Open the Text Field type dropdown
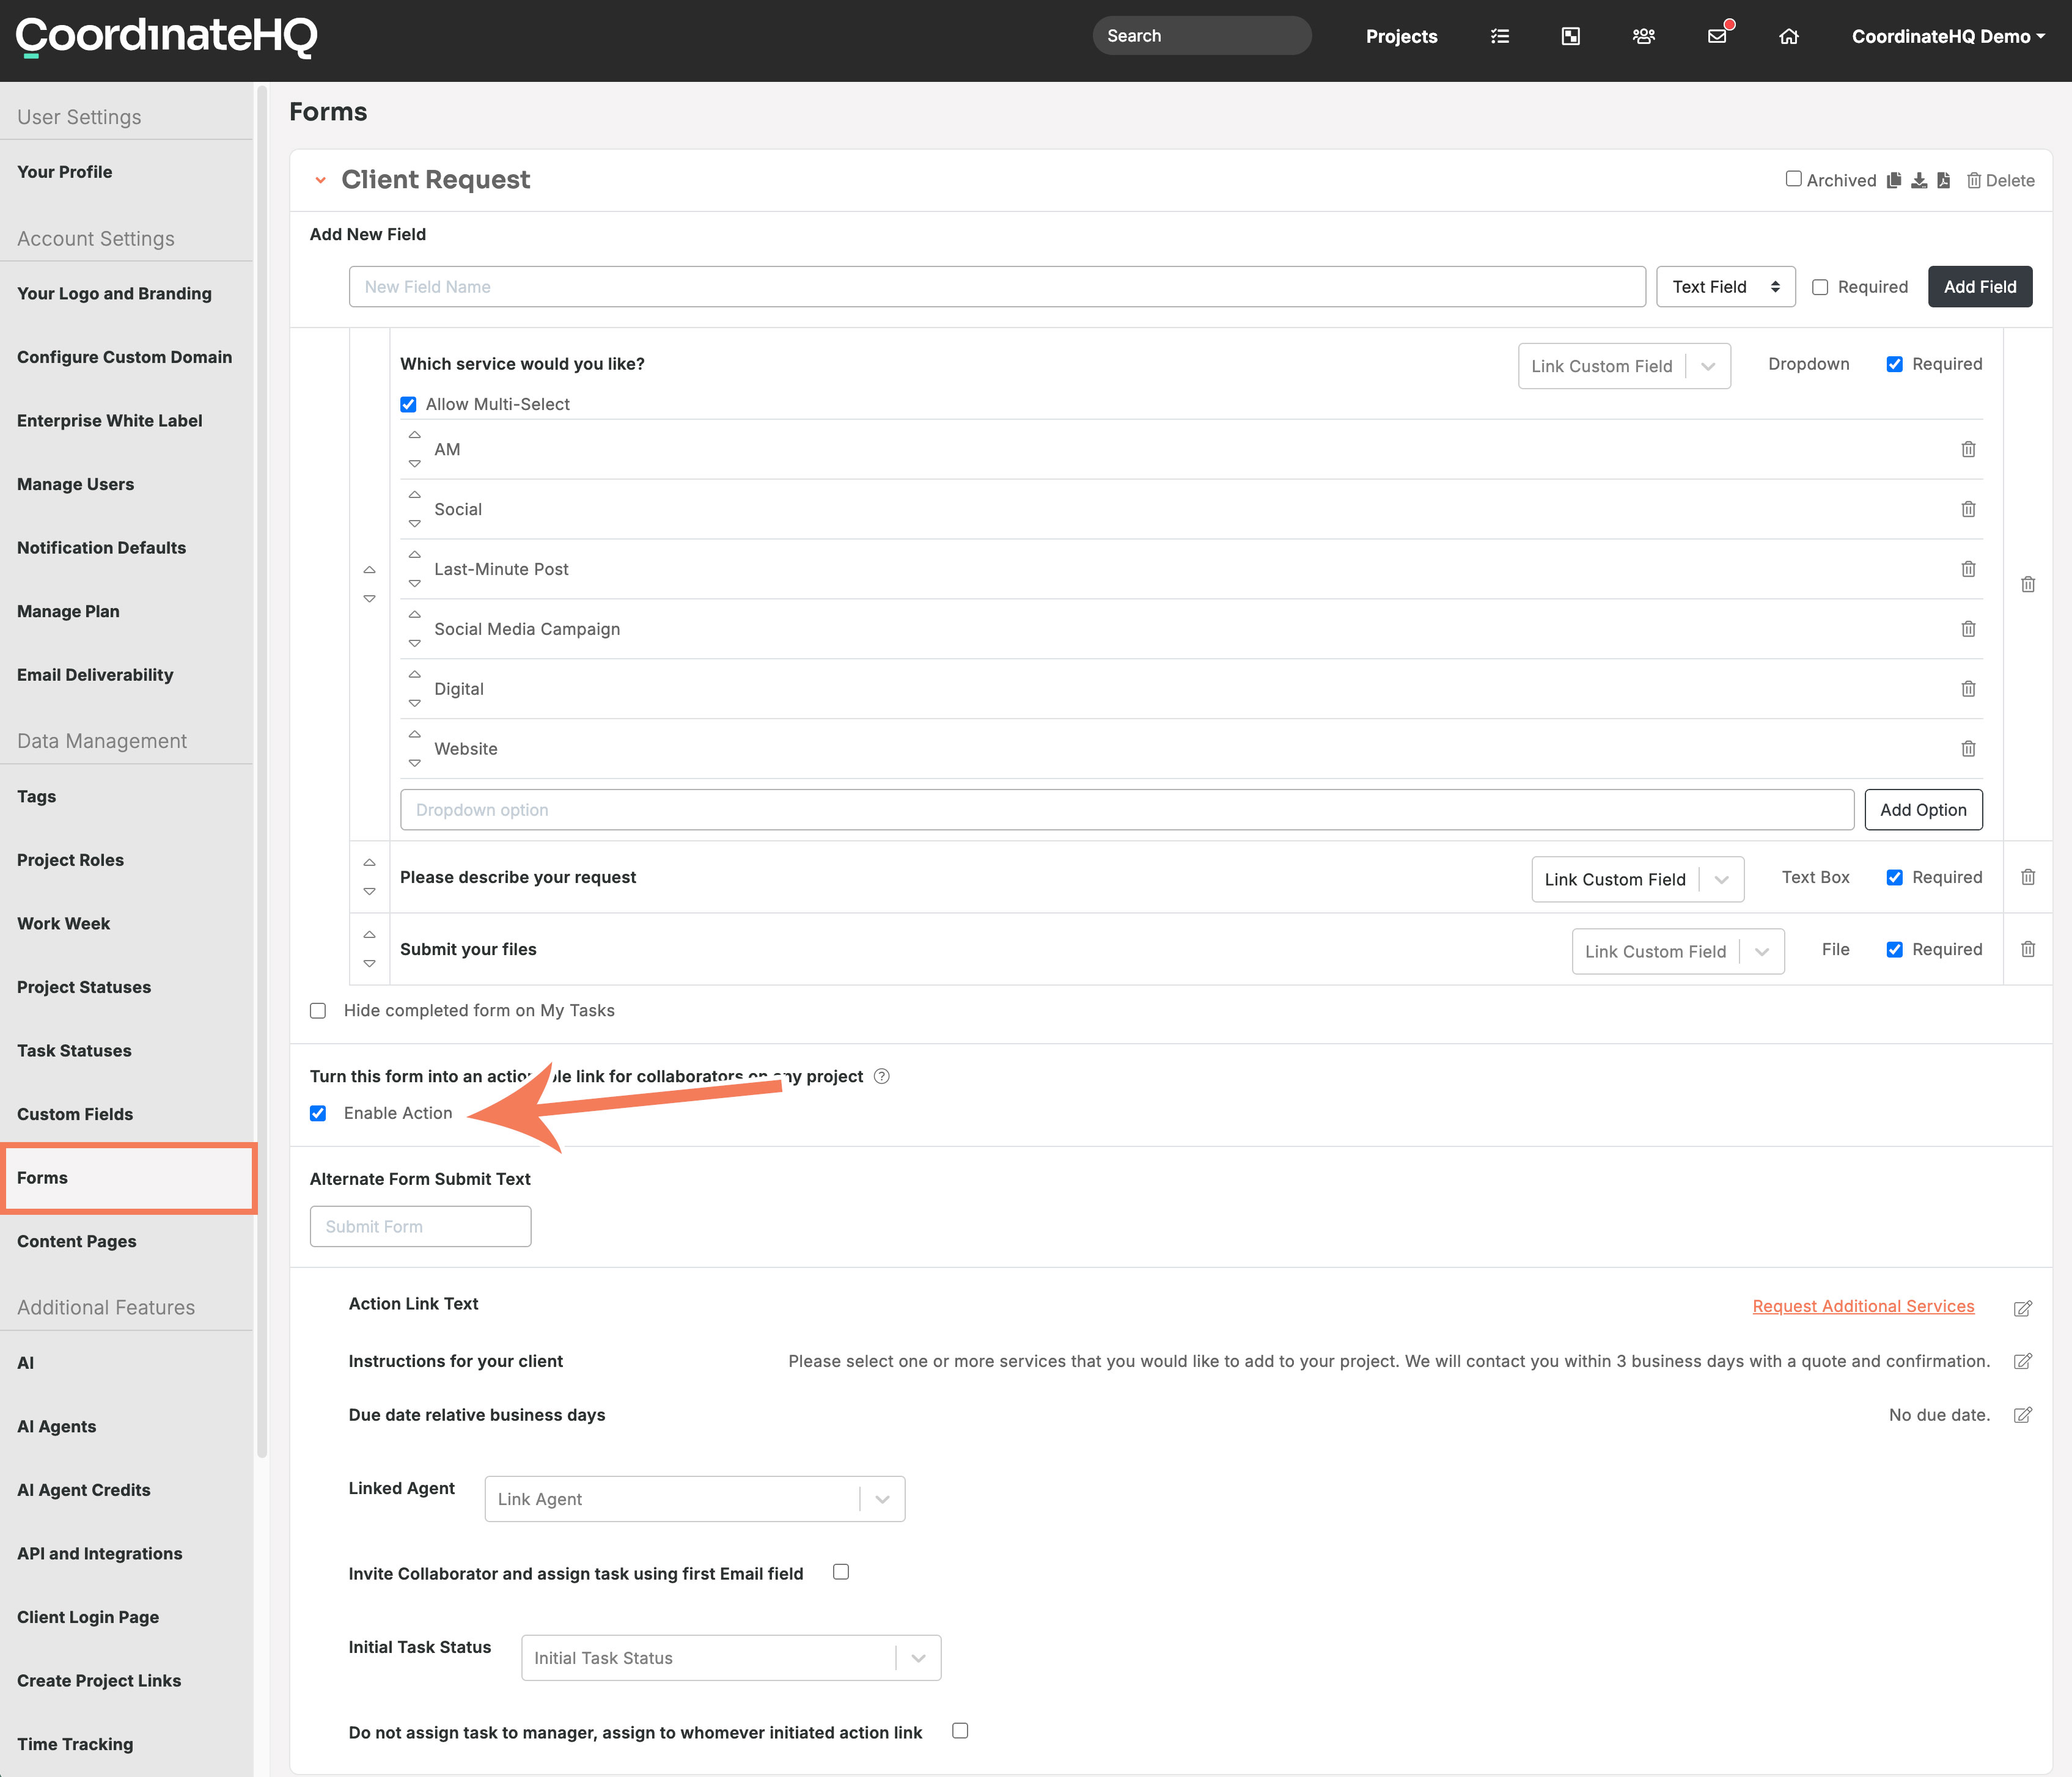The height and width of the screenshot is (1777, 2072). [x=1726, y=287]
